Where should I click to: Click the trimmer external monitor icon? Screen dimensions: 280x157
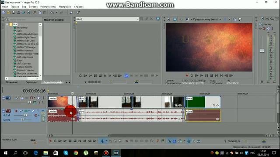(x=158, y=19)
